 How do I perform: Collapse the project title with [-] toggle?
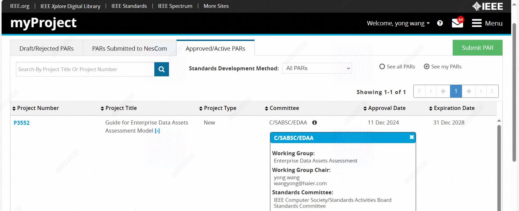(157, 131)
